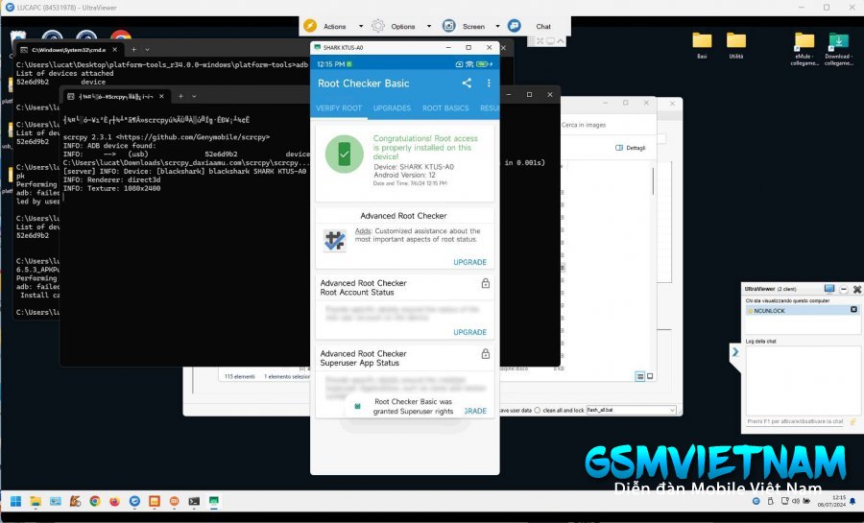Screen dimensions: 864x523
Task: Tap the lock icon on Superuser App Status
Action: 486,354
